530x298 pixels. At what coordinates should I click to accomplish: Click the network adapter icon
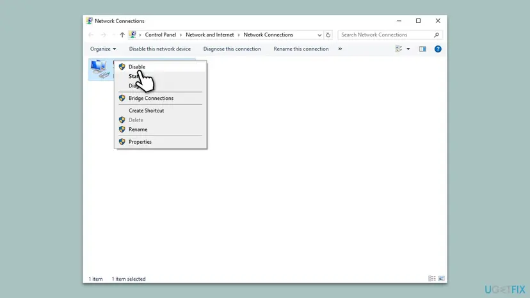coord(100,69)
